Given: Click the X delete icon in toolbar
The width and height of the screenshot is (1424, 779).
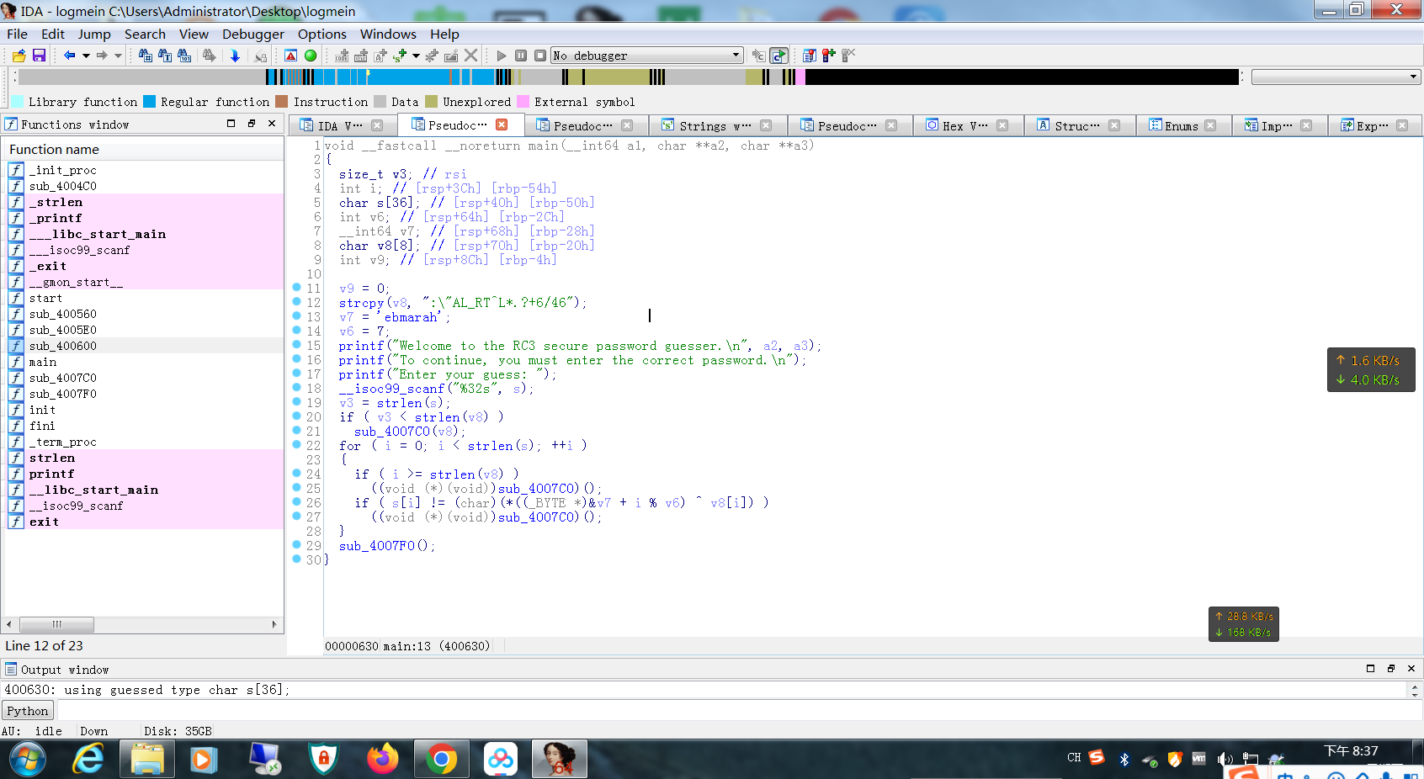Looking at the screenshot, I should 471,56.
